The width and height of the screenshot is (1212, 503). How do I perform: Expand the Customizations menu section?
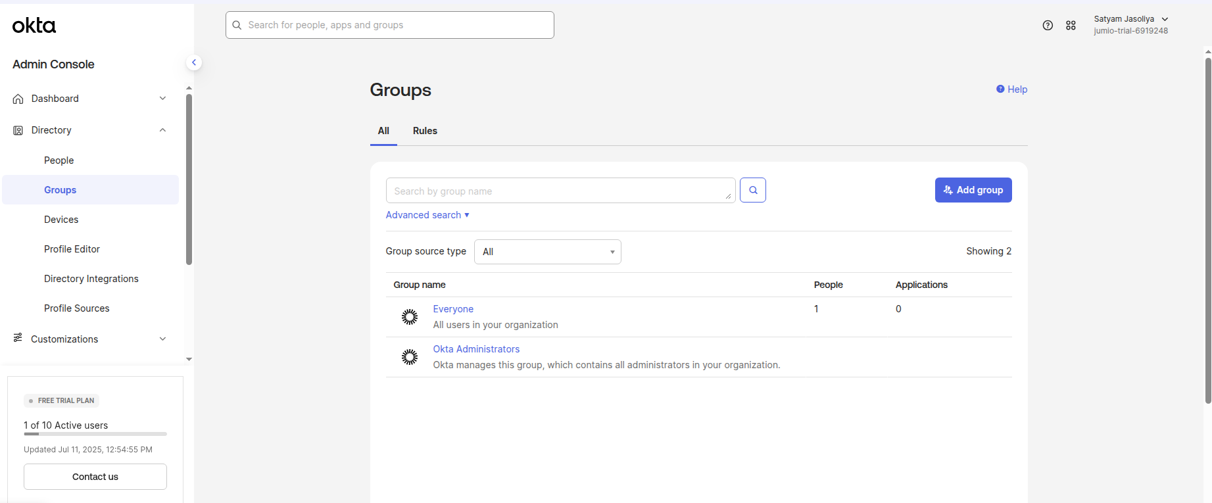coord(162,339)
